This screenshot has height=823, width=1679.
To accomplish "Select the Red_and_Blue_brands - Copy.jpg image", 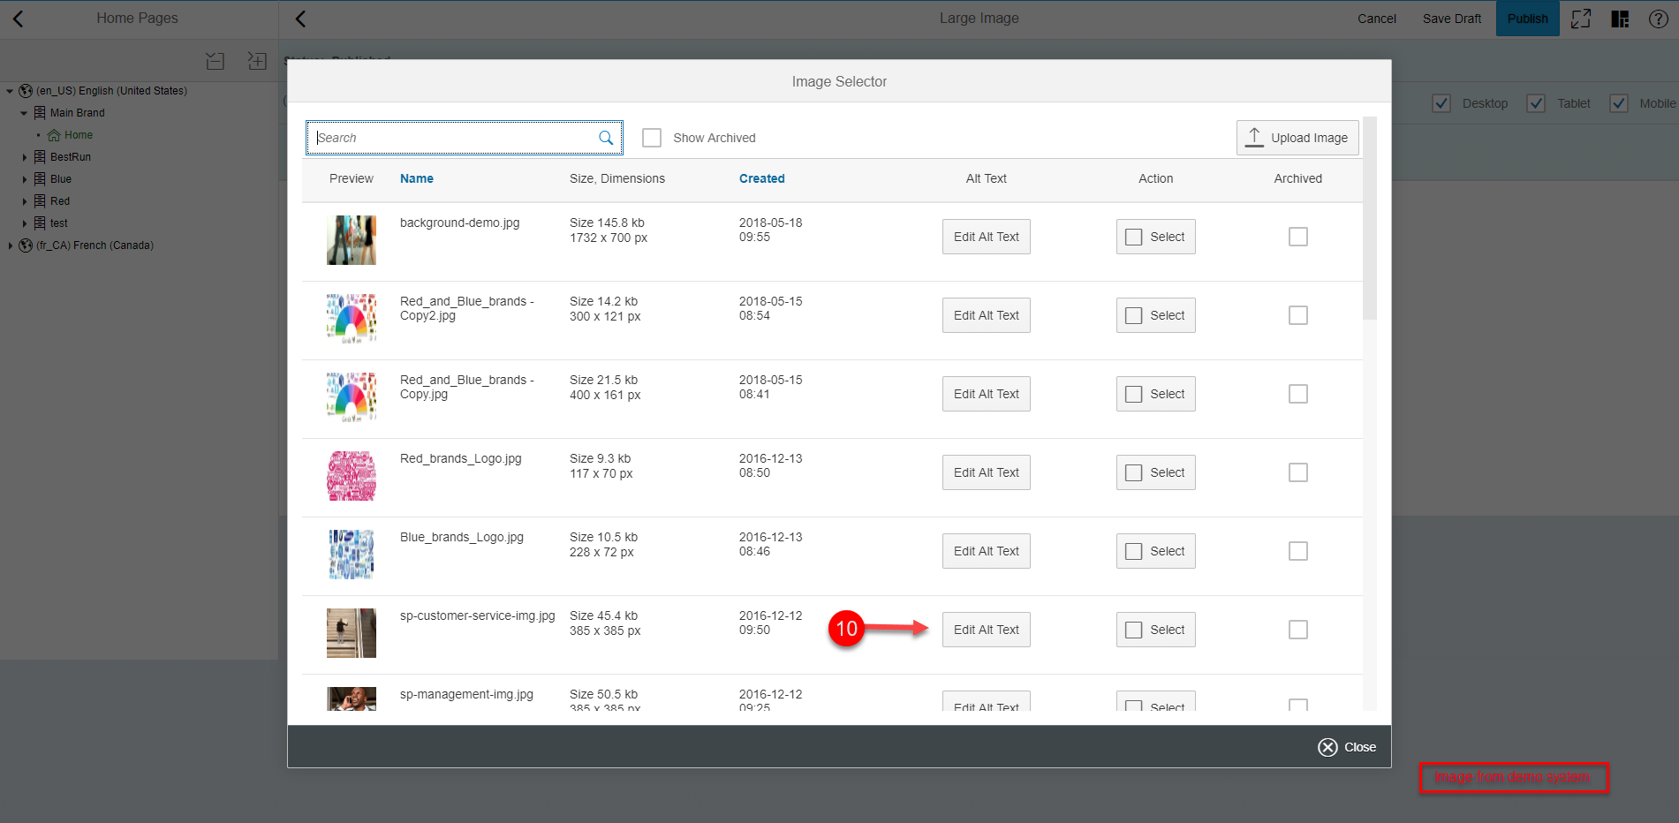I will pyautogui.click(x=1156, y=394).
